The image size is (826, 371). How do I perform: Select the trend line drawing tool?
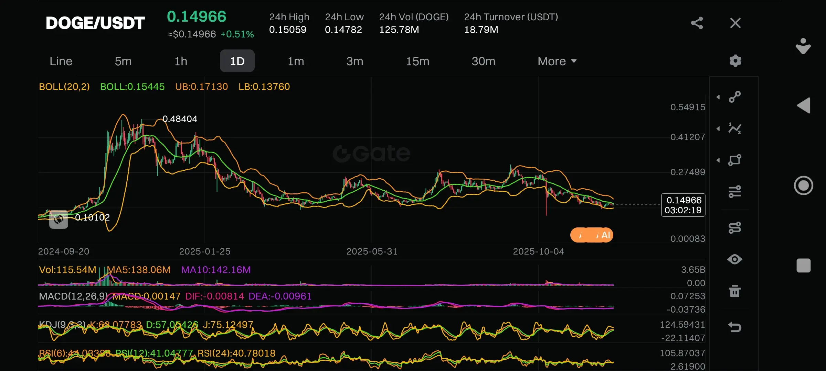pyautogui.click(x=734, y=97)
